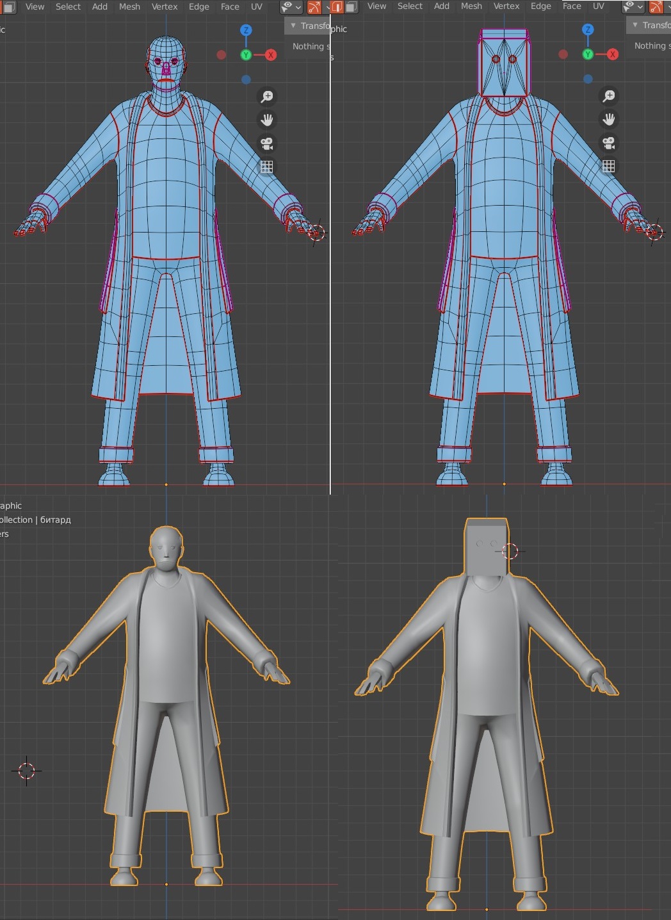This screenshot has width=671, height=920.
Task: Click dim red negative-X gizmo dot near round-head model
Action: [222, 55]
